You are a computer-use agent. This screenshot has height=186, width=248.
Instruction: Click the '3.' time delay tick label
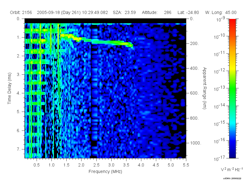point(19,74)
